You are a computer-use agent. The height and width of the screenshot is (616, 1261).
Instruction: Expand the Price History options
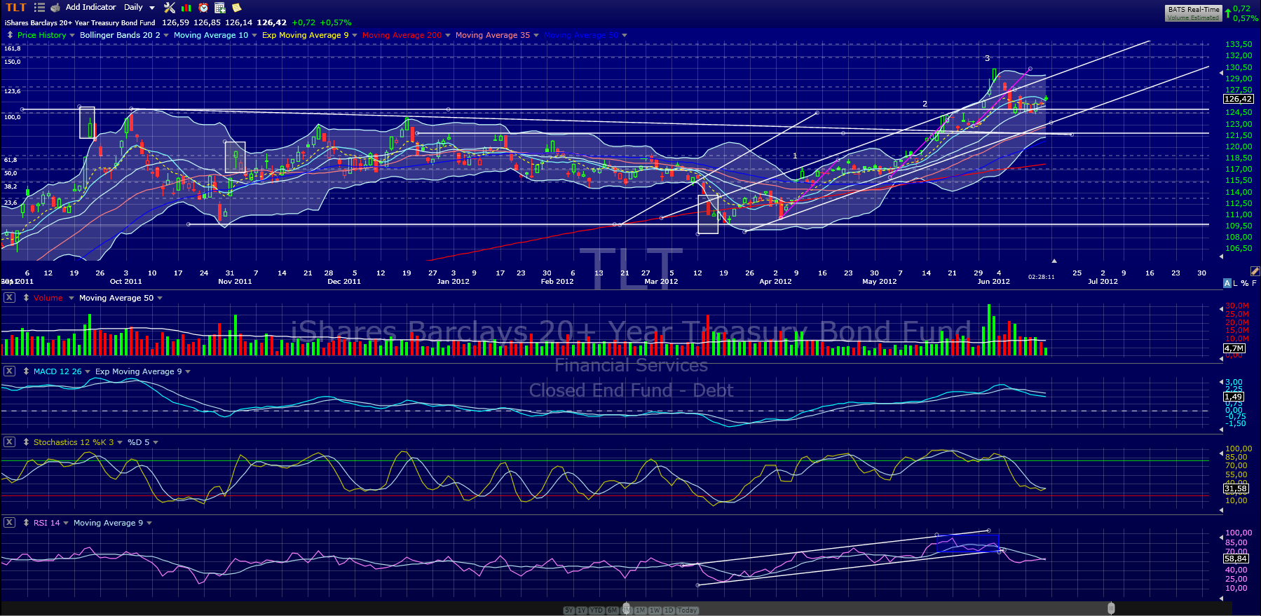tap(72, 35)
